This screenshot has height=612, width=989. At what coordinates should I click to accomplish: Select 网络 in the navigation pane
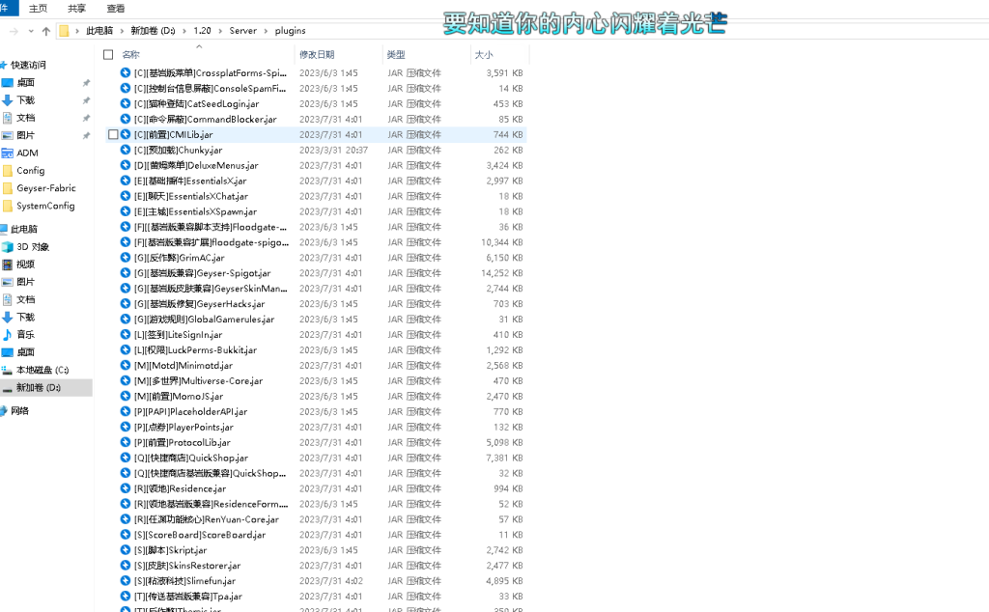click(19, 411)
